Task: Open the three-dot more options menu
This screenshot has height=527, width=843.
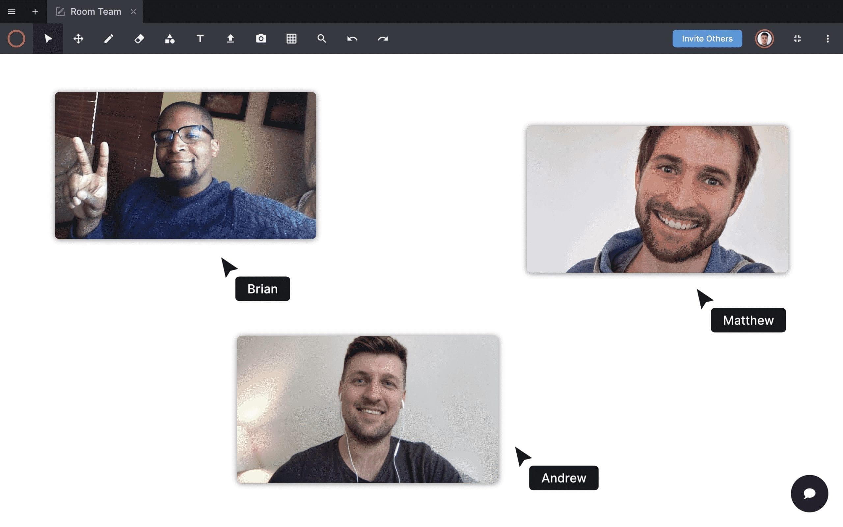Action: point(827,38)
